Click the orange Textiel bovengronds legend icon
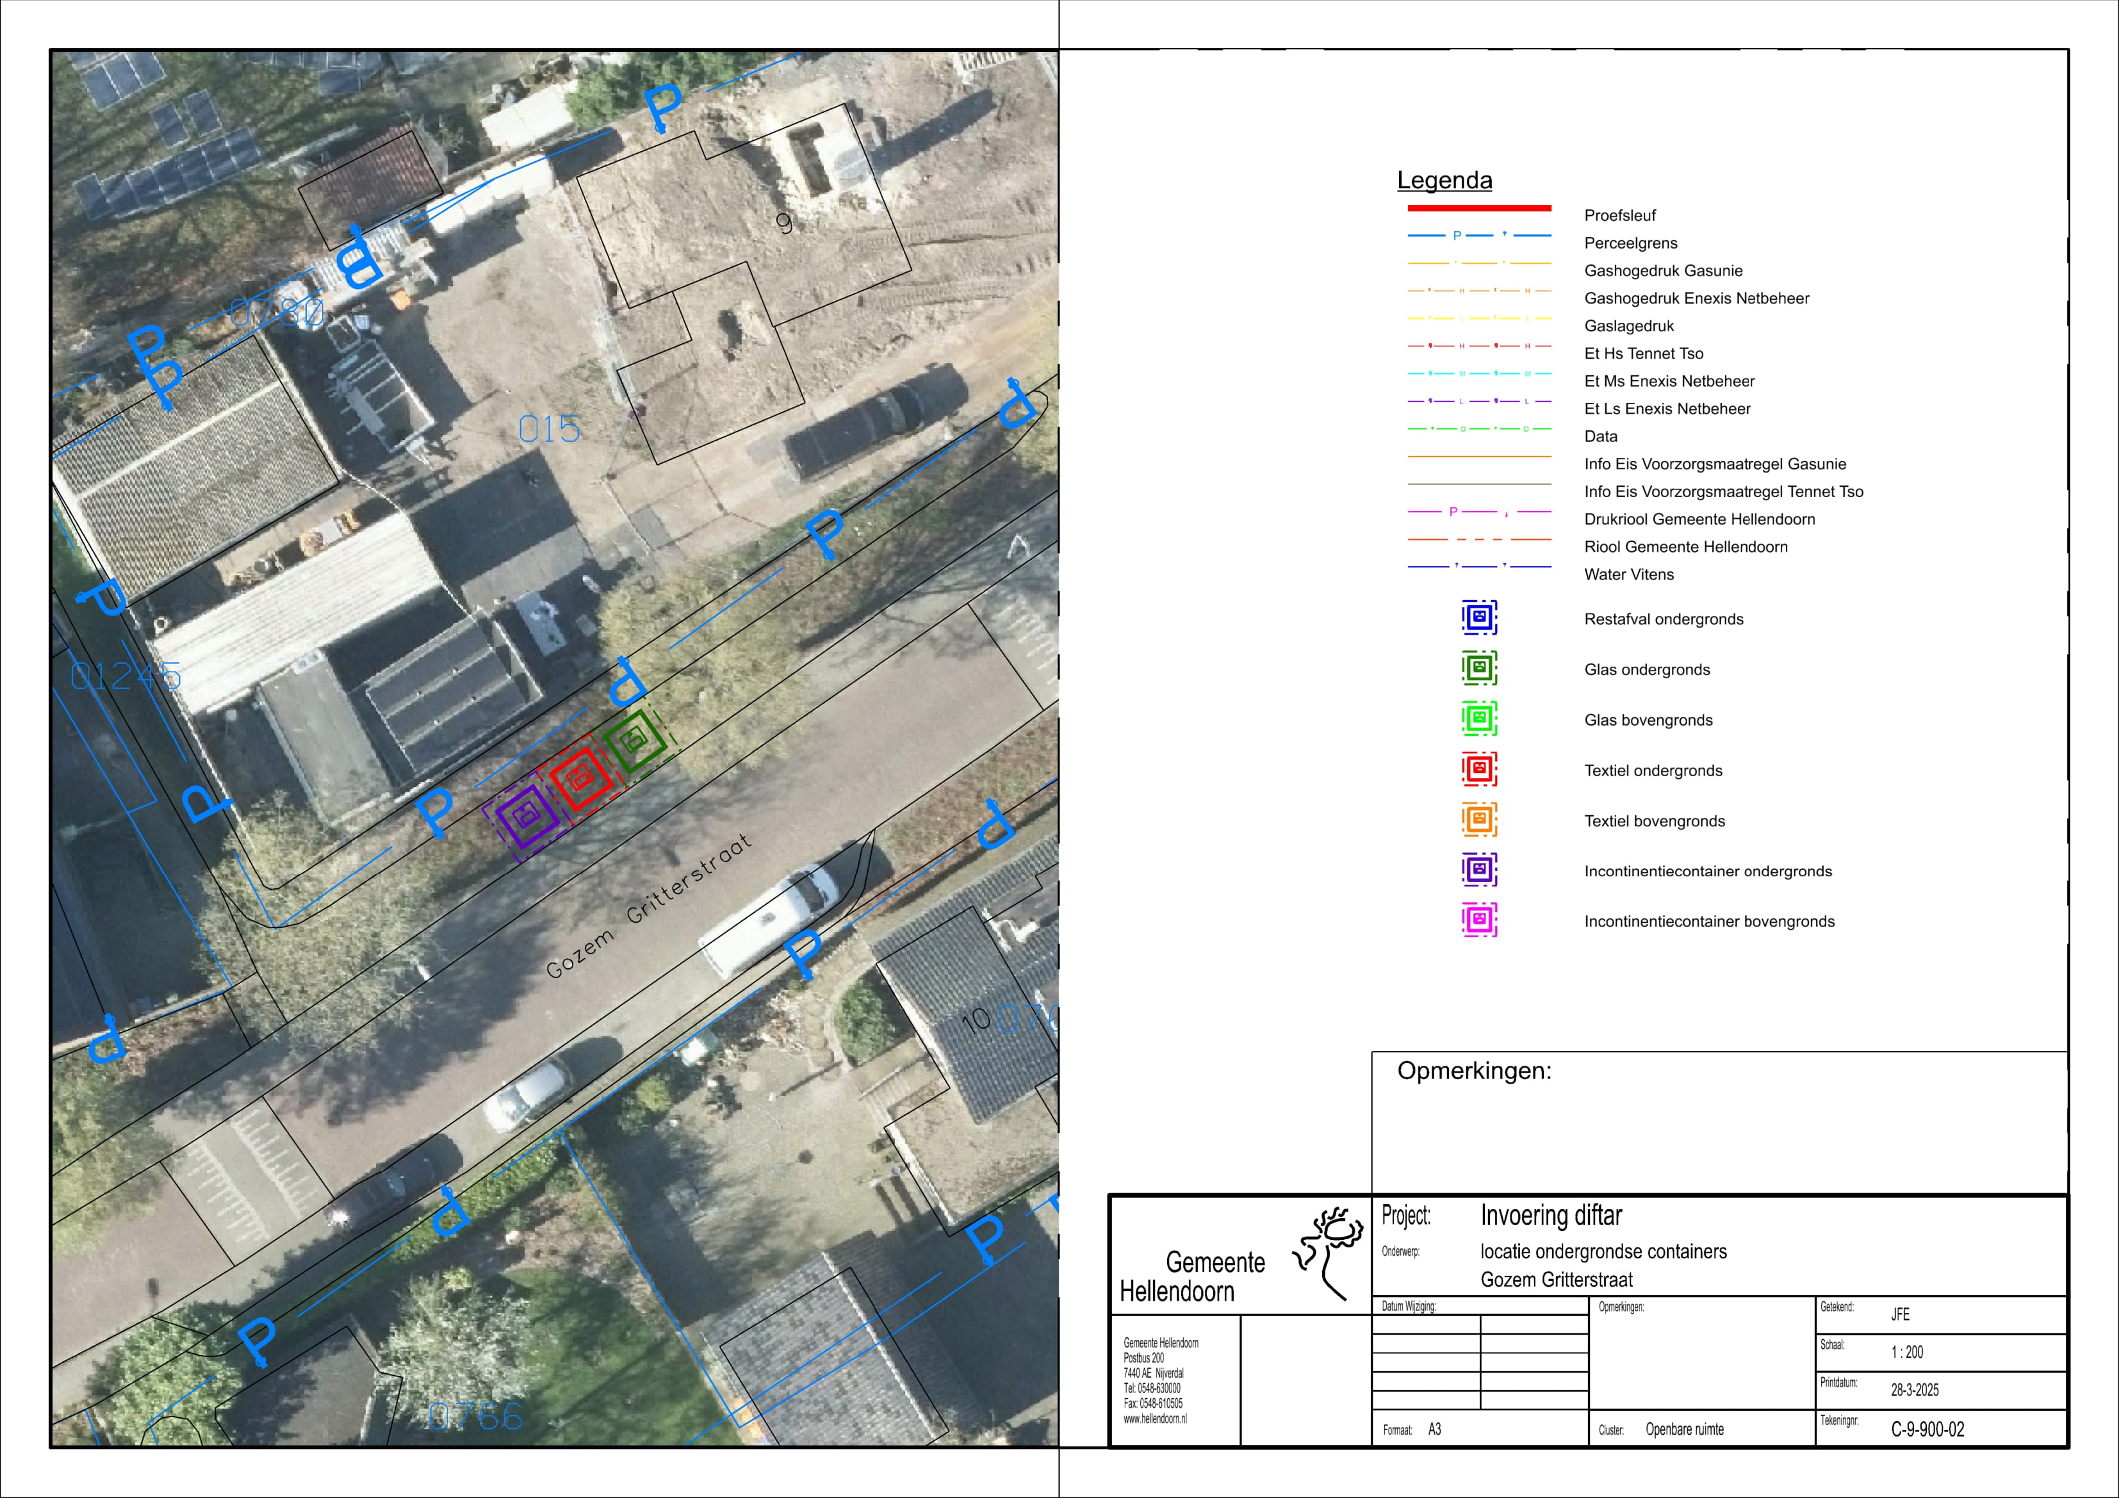This screenshot has height=1498, width=2119. [1478, 820]
